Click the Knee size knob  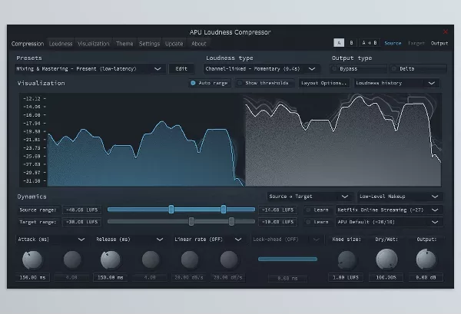tap(347, 260)
